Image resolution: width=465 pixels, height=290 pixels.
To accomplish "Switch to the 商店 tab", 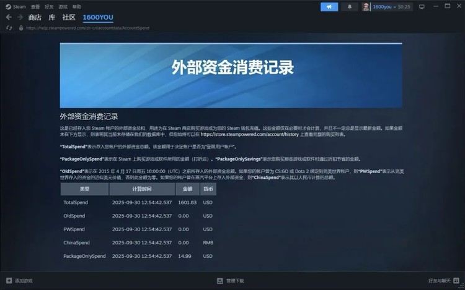I will (x=35, y=17).
